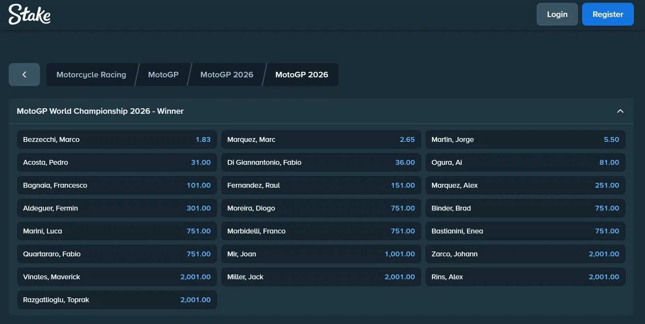Select Bezzecchi, Marco at 1.83 odds
This screenshot has width=645, height=324.
pos(117,139)
